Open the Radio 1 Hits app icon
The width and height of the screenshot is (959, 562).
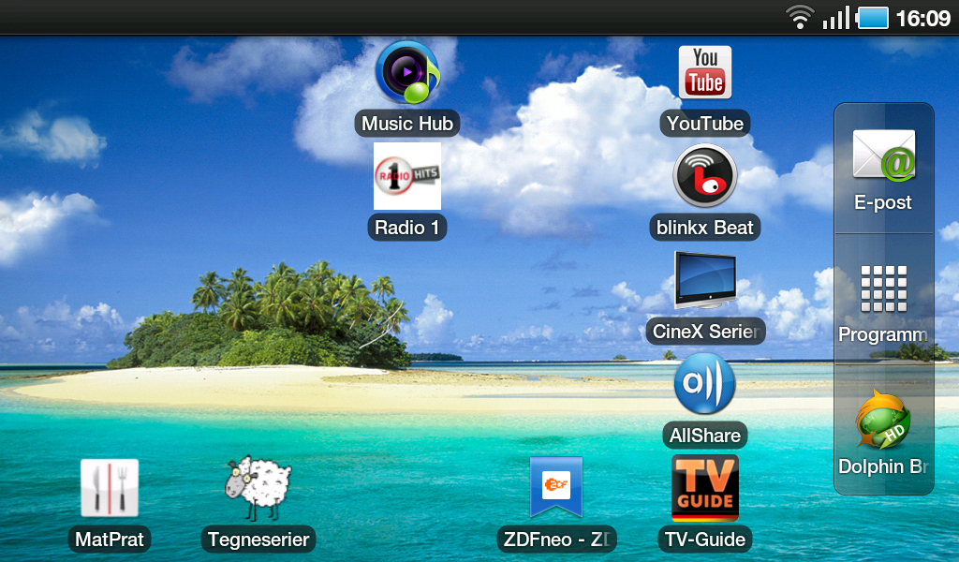click(407, 176)
